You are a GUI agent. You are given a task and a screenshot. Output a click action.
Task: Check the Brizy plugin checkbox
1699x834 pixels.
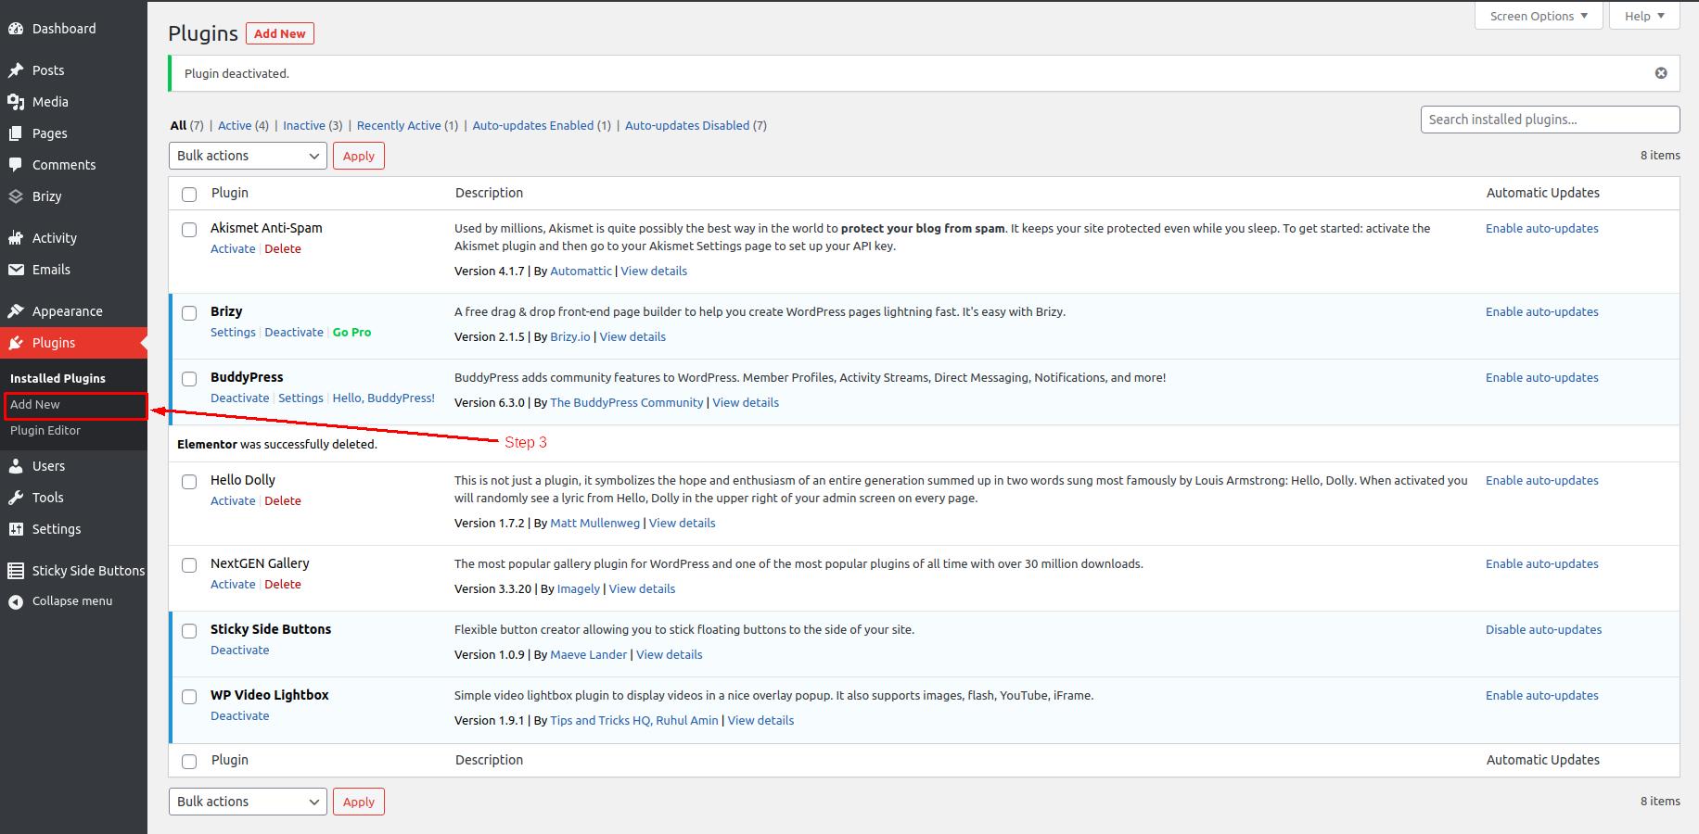(189, 312)
